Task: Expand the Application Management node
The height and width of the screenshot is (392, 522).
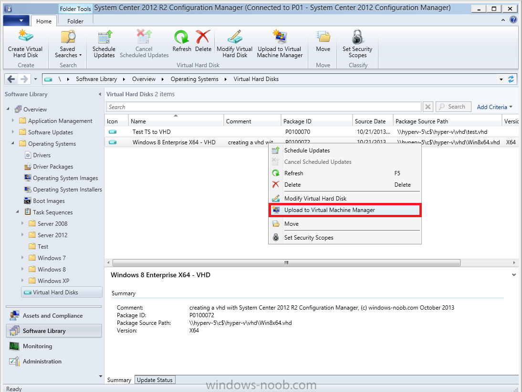Action: (x=13, y=121)
